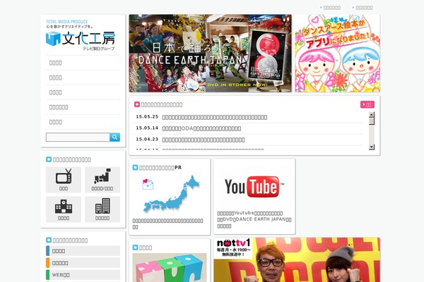The width and height of the screenshot is (424, 282).
Task: Open the news item dated 15.04.23
Action: [204, 140]
